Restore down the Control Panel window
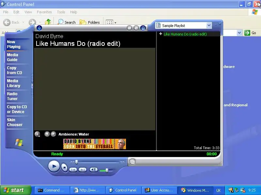Viewport: 261px width, 195px height. click(249, 4)
